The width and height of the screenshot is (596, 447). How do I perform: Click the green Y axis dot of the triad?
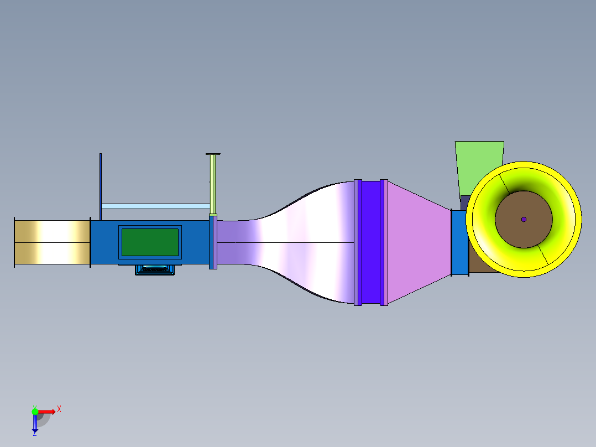point(35,412)
